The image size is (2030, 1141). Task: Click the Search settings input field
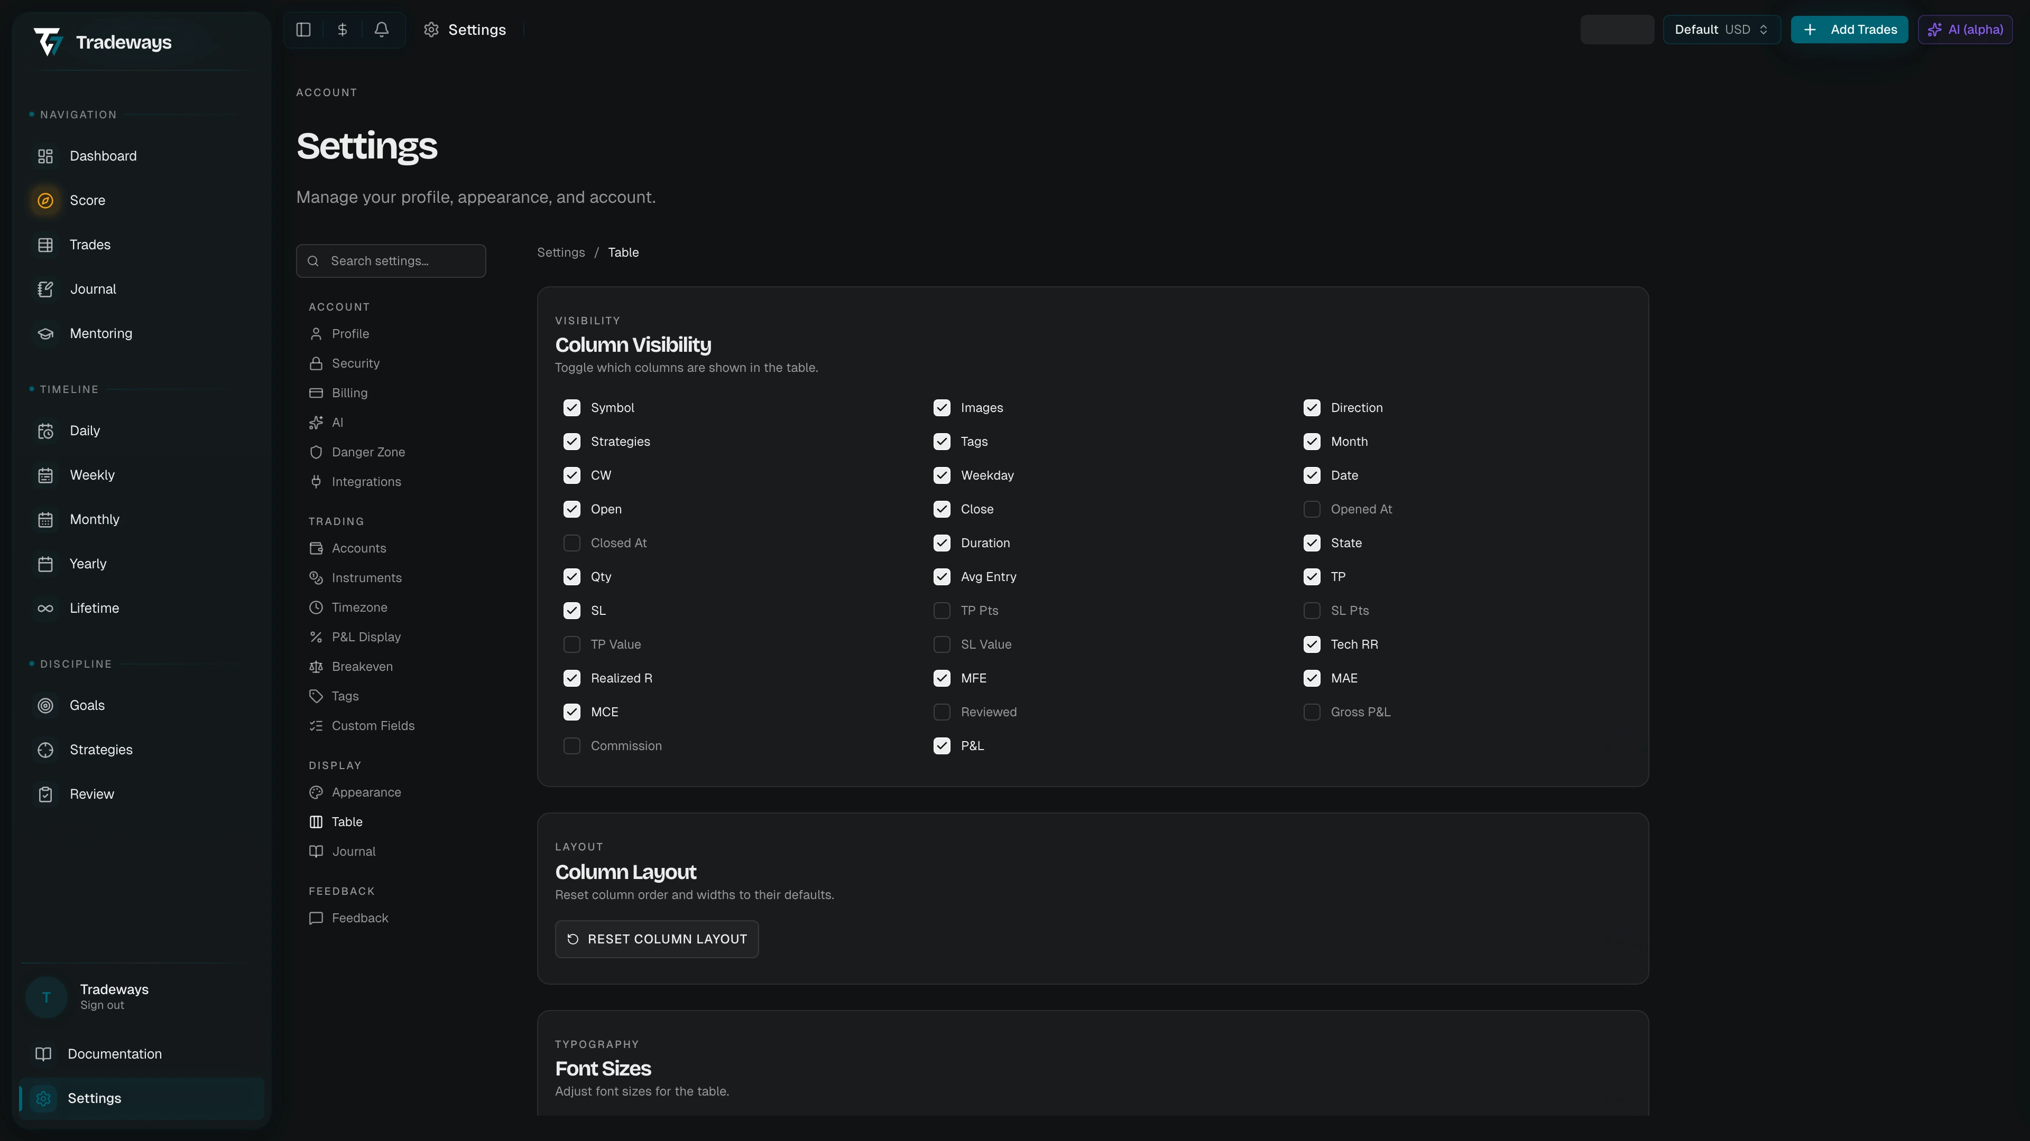[391, 260]
